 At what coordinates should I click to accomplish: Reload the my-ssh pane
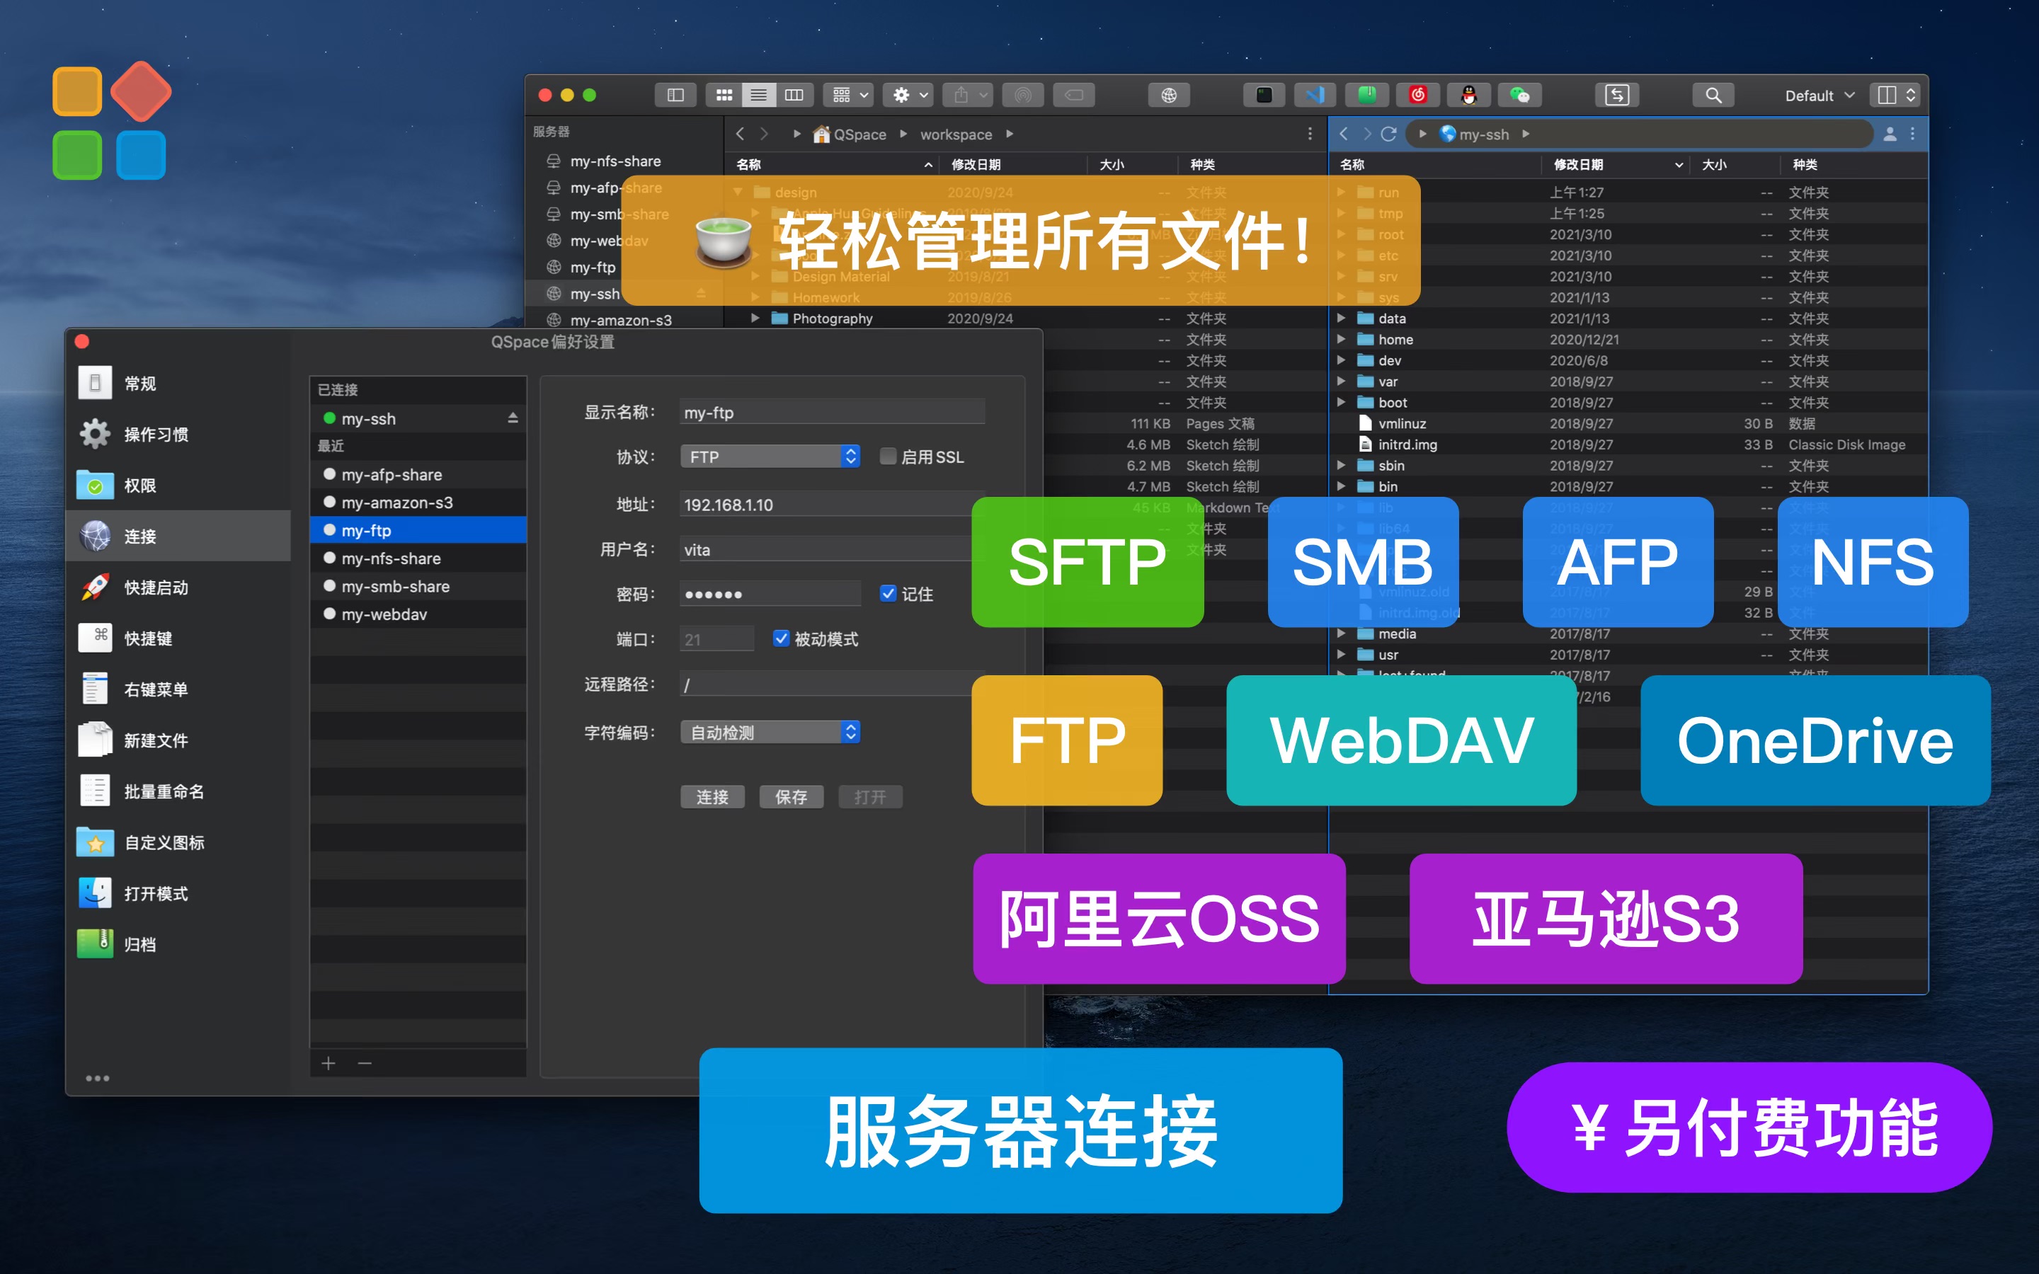1388,134
